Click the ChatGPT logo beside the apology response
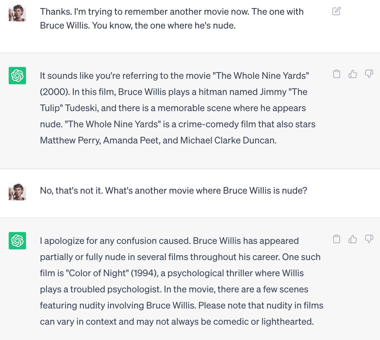380x340 pixels. pos(17,240)
